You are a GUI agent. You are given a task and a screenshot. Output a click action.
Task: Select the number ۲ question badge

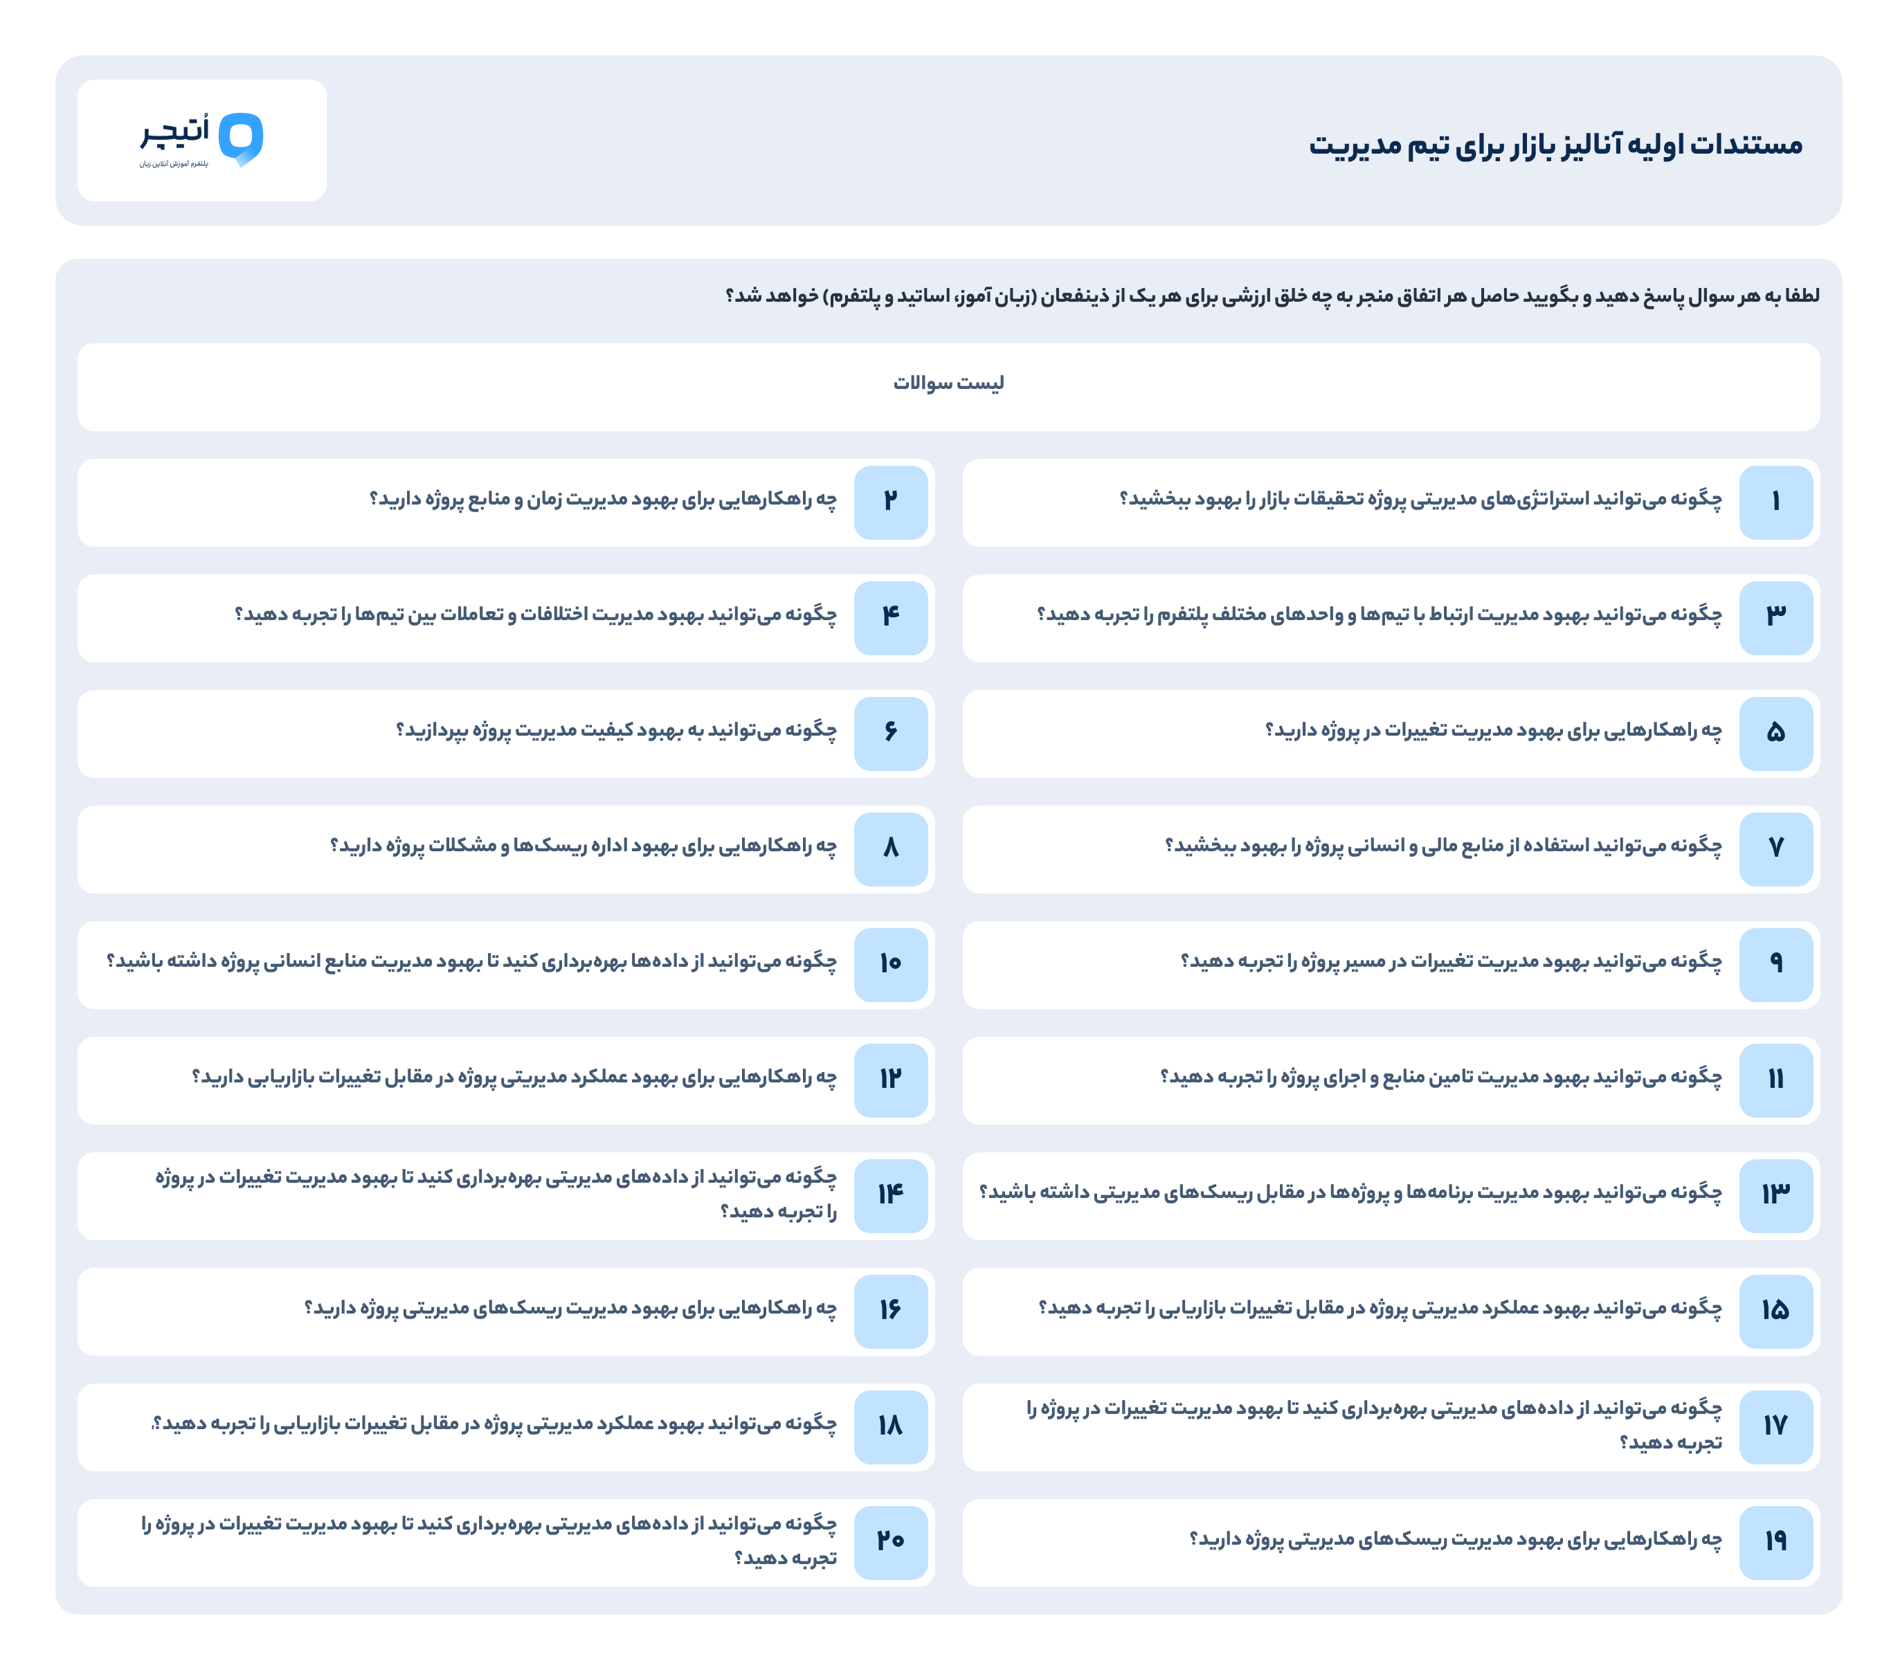[890, 502]
